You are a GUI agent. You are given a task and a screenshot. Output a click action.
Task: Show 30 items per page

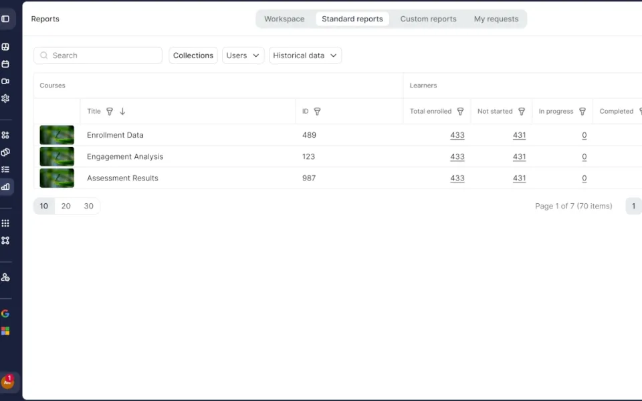(x=89, y=206)
